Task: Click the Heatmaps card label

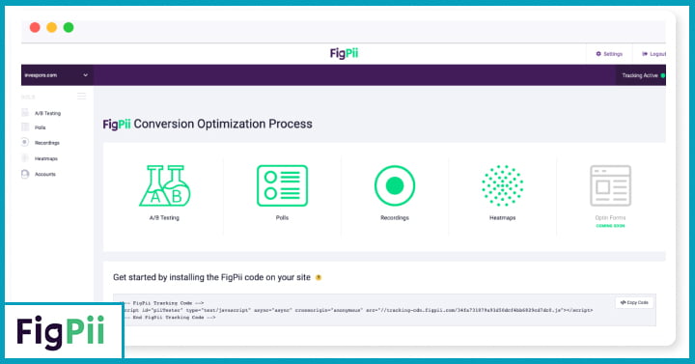Action: tap(502, 217)
